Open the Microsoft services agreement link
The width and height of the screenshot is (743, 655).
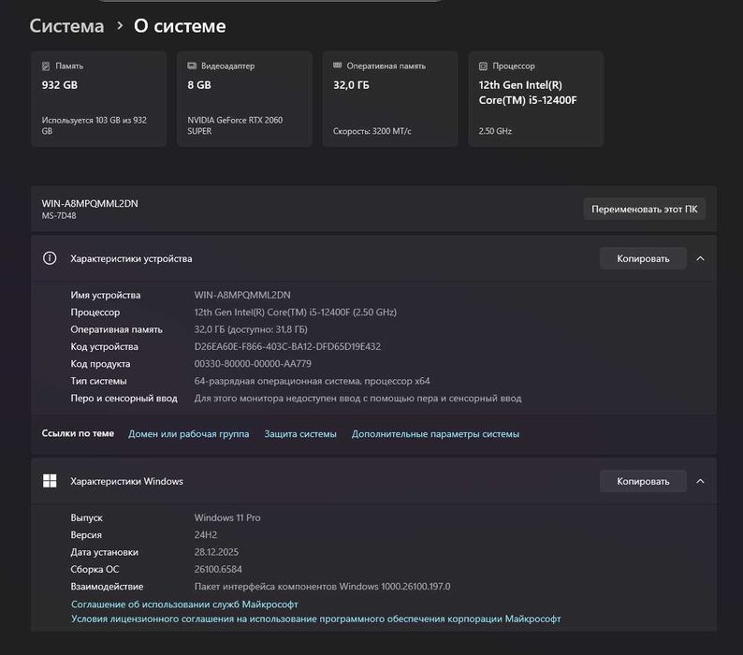tap(184, 604)
